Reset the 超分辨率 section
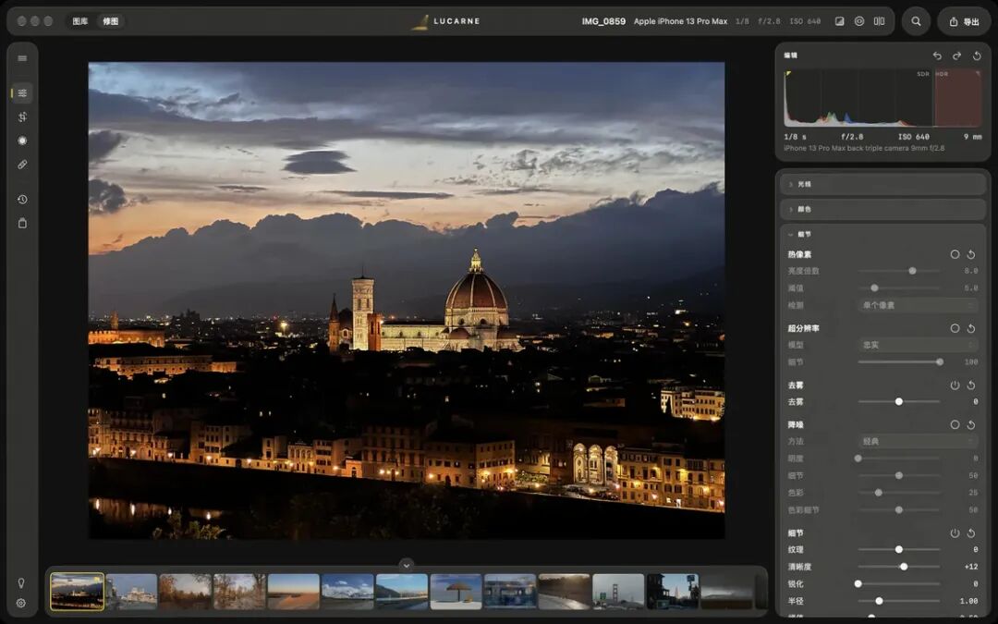Image resolution: width=998 pixels, height=624 pixels. [x=971, y=328]
